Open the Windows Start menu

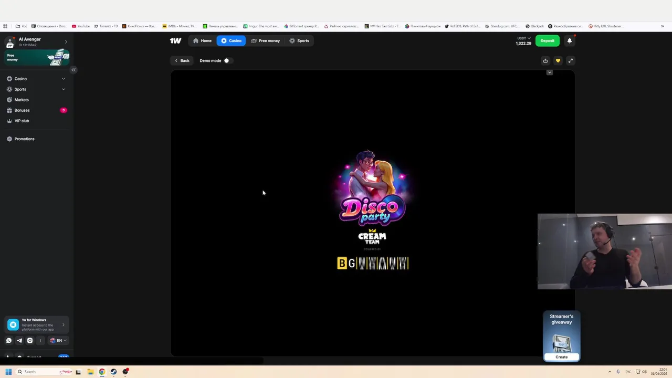[x=8, y=372]
